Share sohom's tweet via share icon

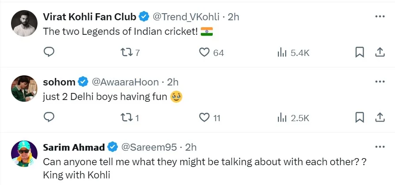click(379, 118)
